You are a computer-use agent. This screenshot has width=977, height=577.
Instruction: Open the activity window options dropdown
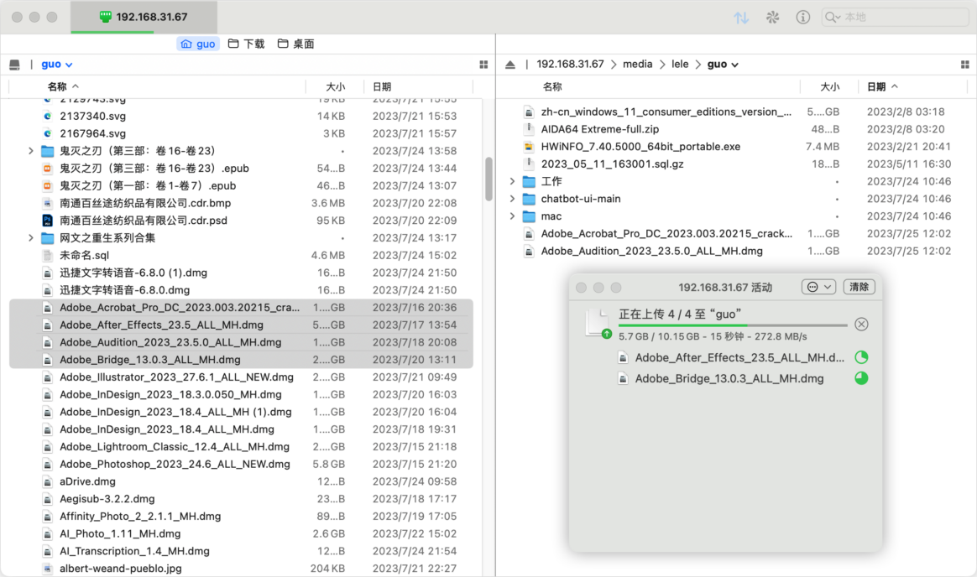point(818,287)
